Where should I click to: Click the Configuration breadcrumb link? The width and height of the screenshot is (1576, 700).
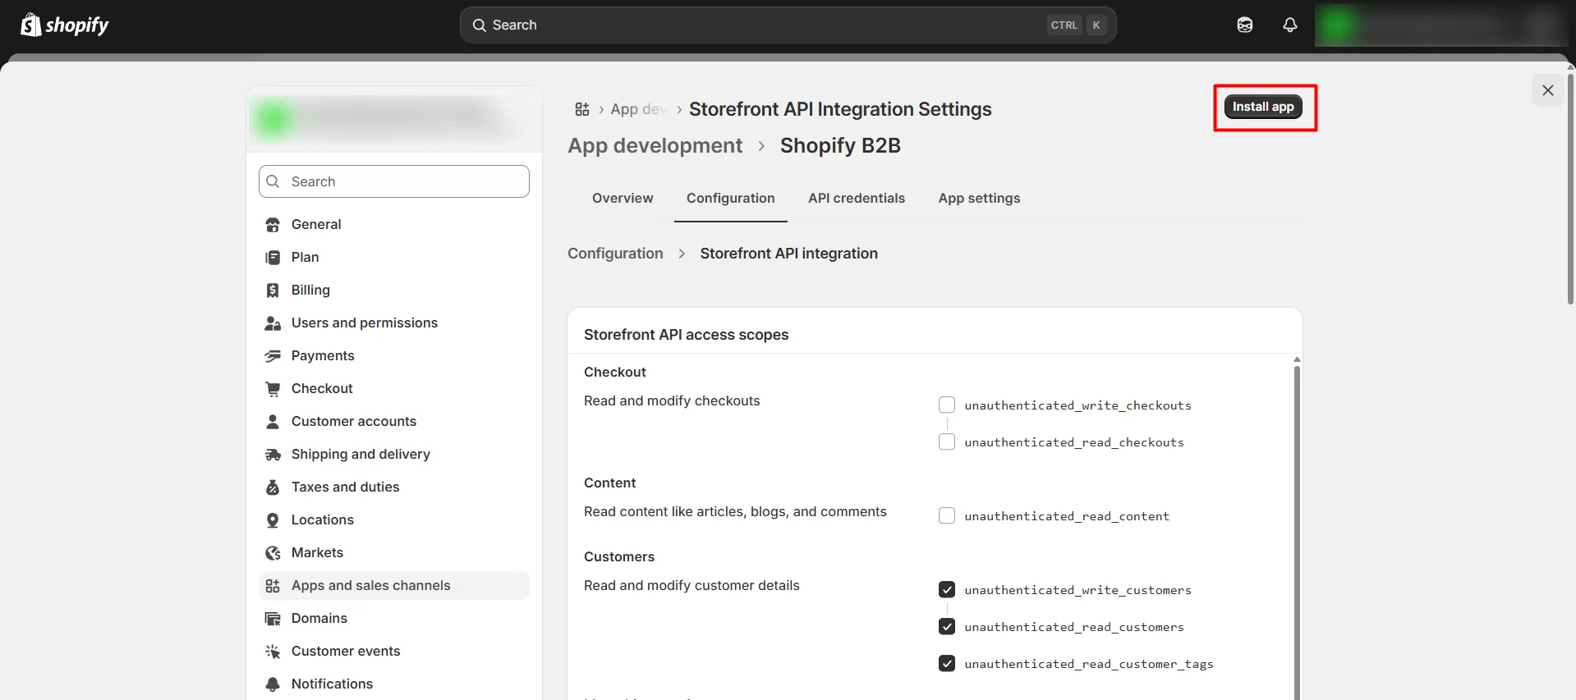point(615,254)
